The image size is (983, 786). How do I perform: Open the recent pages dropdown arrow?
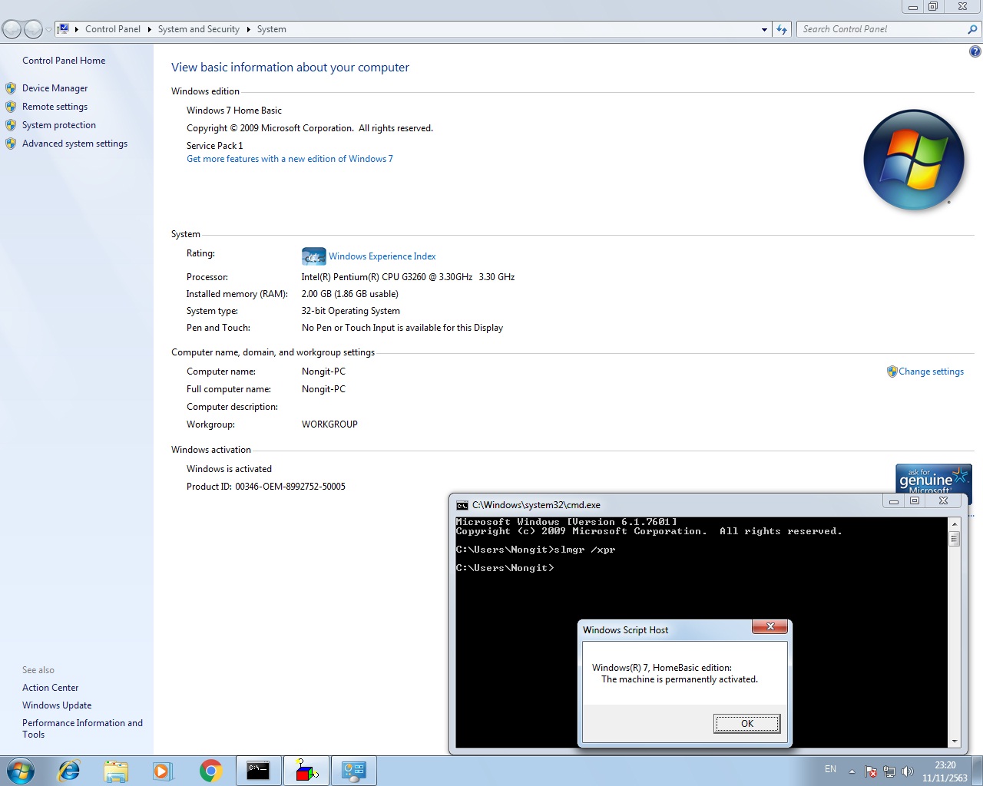(x=49, y=30)
